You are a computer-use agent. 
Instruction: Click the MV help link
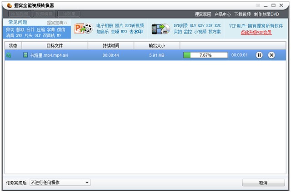(59, 35)
